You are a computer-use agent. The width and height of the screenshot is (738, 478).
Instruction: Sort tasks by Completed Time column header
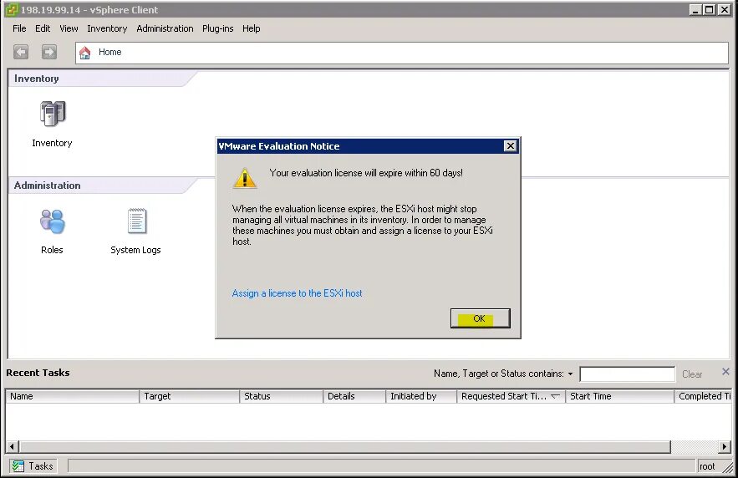703,396
